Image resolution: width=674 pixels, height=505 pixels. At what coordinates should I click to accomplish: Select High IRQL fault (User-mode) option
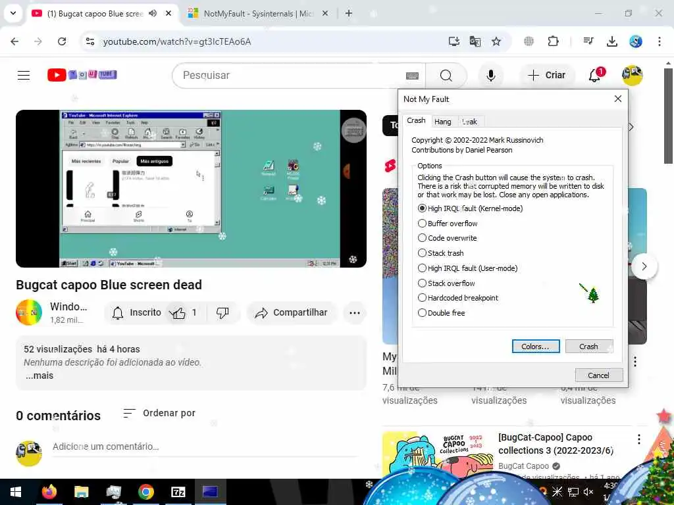tap(467, 268)
